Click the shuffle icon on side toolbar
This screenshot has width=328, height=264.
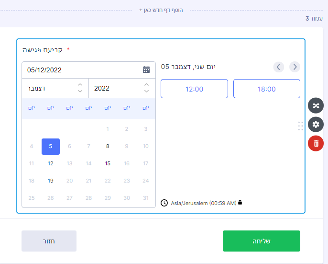(x=316, y=105)
